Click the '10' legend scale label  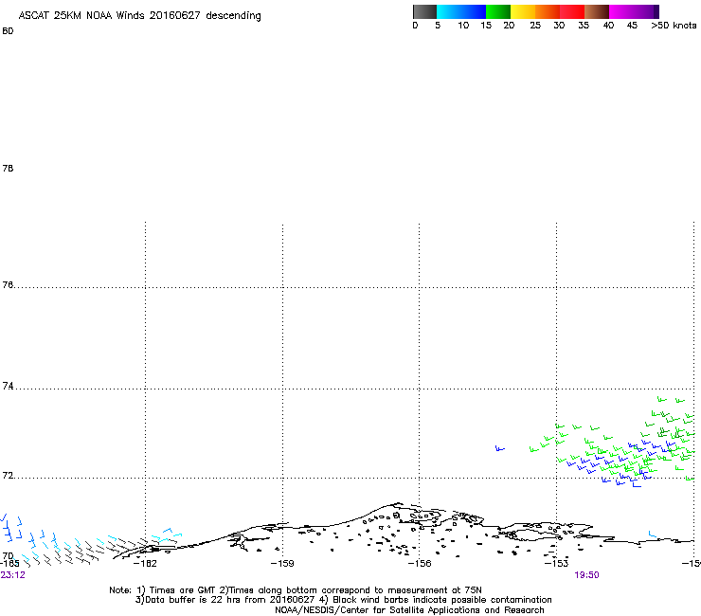click(x=463, y=26)
